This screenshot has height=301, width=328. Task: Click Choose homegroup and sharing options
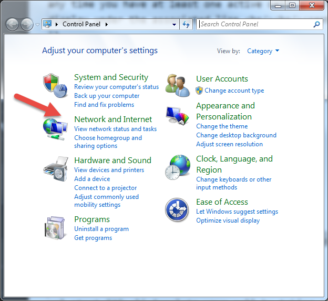click(x=108, y=142)
